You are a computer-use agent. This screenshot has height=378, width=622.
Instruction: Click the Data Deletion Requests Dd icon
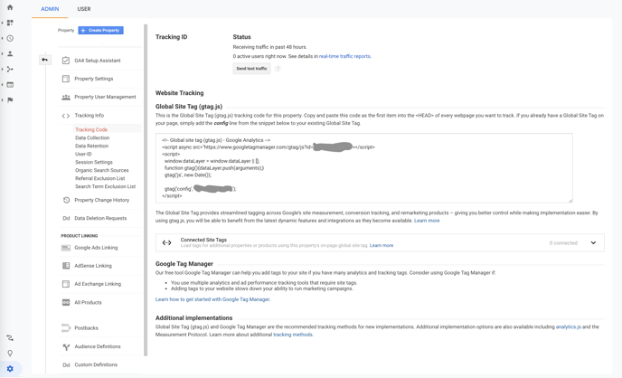66,218
